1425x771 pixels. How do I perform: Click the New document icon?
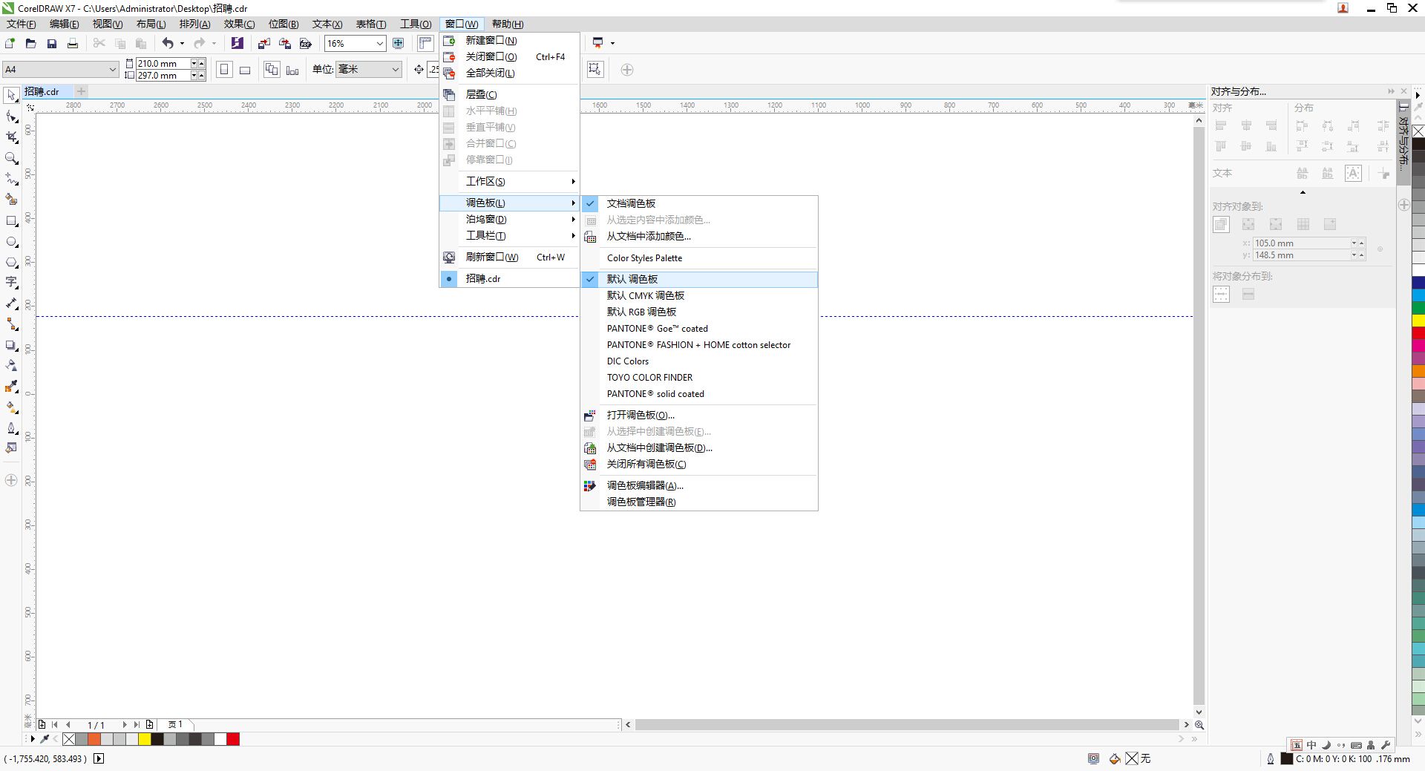(10, 44)
